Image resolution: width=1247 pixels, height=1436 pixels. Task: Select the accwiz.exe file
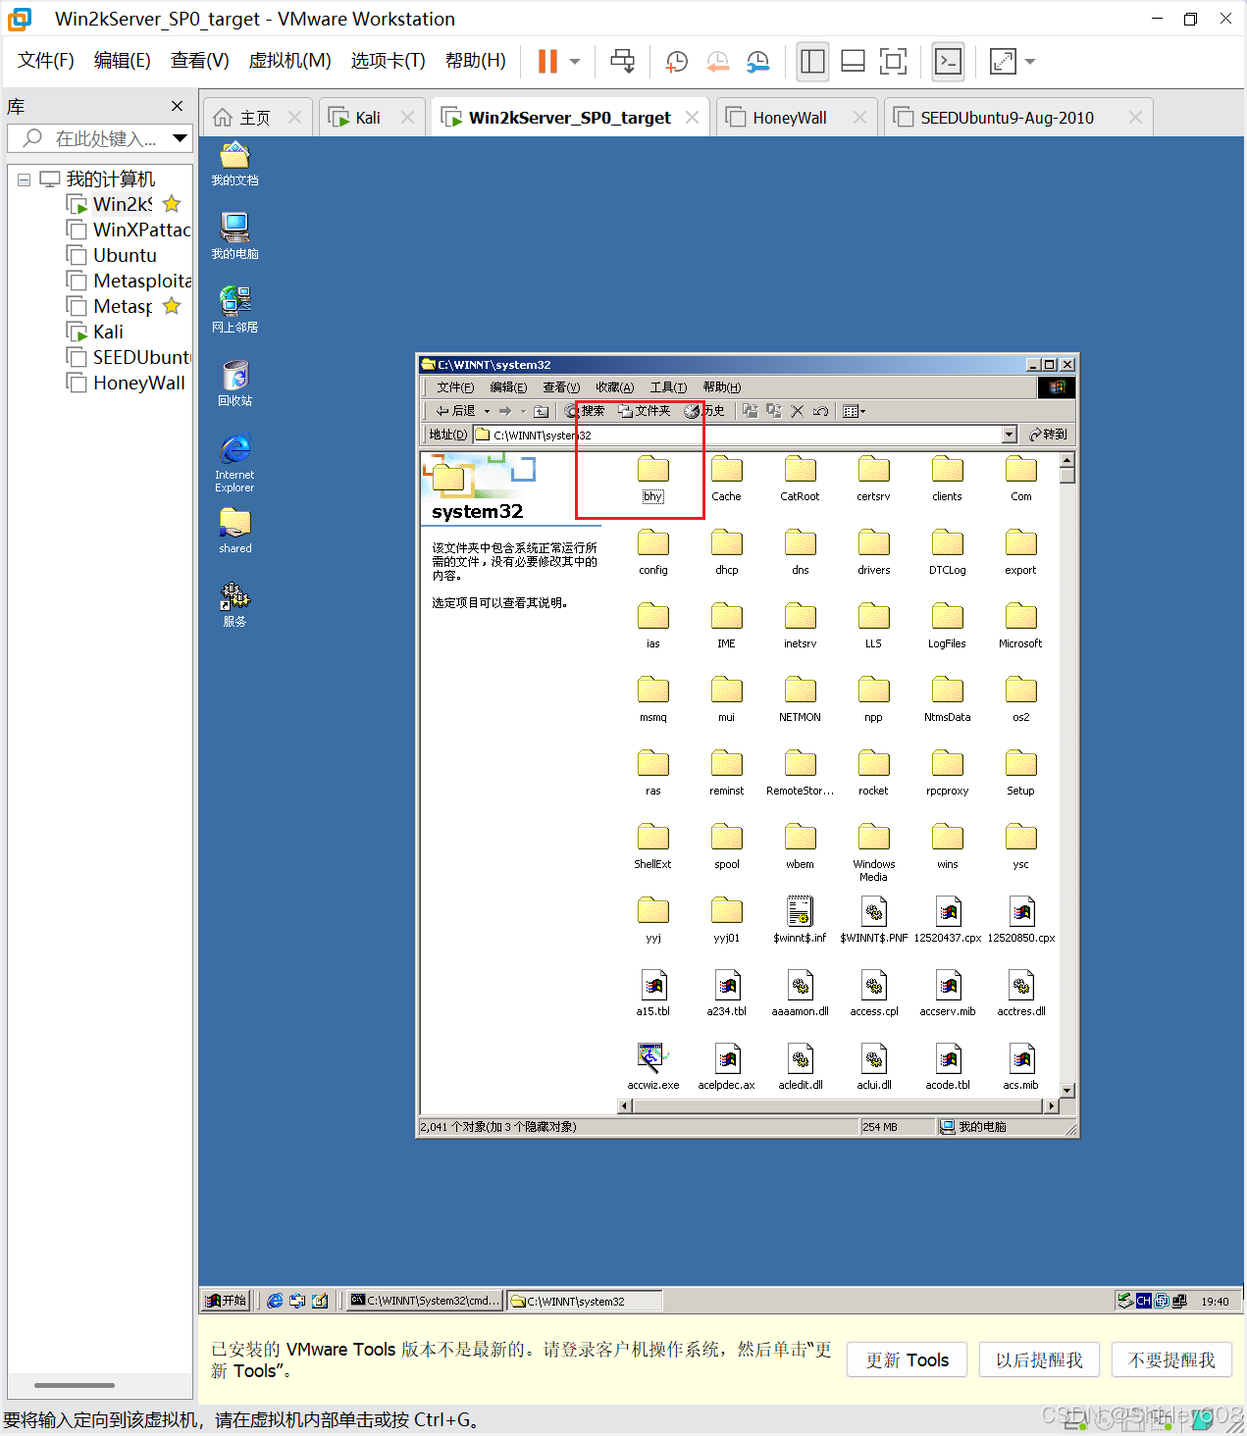click(652, 1067)
